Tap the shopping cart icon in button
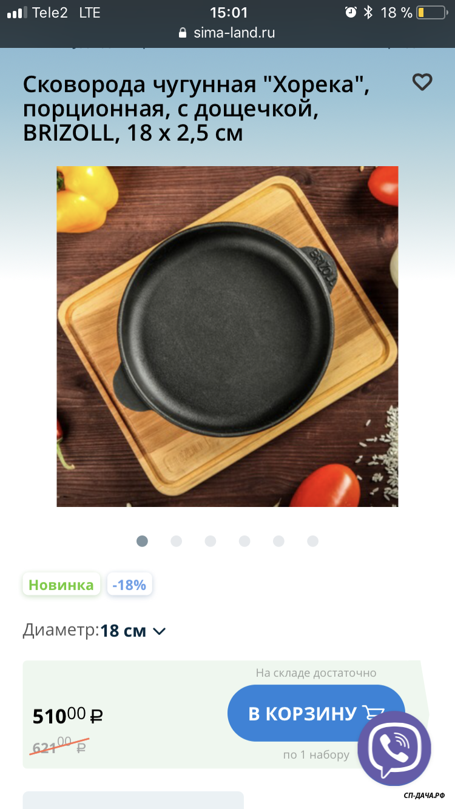Viewport: 455px width, 809px height. click(x=374, y=713)
